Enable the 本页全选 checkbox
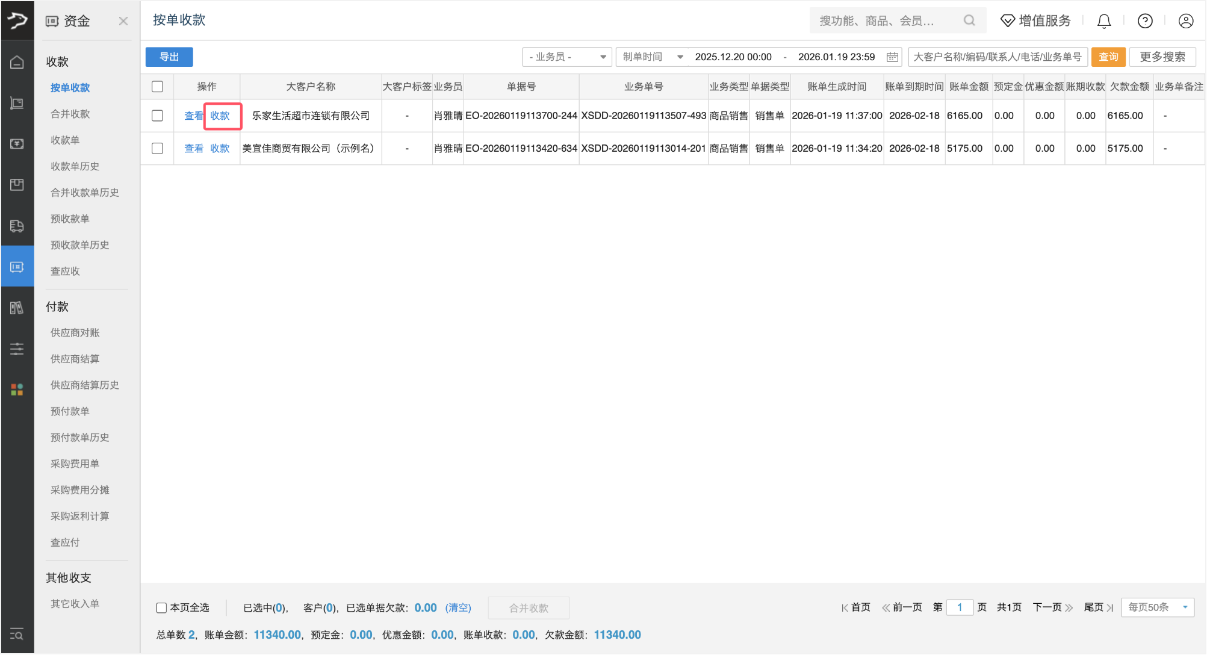This screenshot has height=655, width=1207. [x=161, y=608]
